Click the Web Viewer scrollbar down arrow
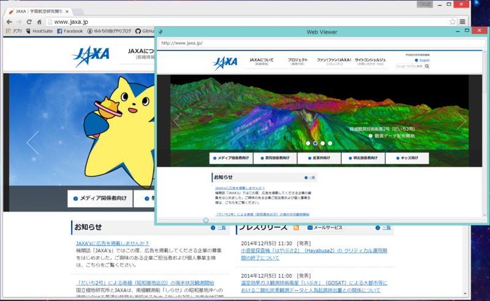 [484, 215]
